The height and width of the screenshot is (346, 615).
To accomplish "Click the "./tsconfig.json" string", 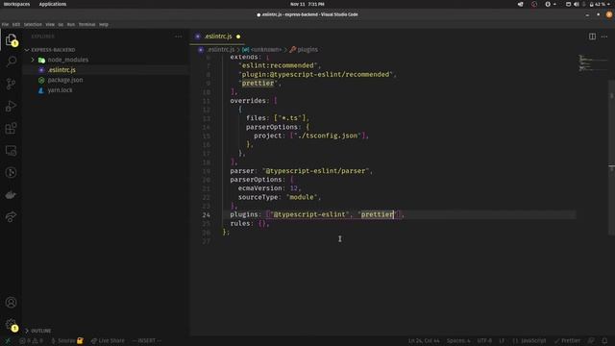I will pyautogui.click(x=327, y=136).
